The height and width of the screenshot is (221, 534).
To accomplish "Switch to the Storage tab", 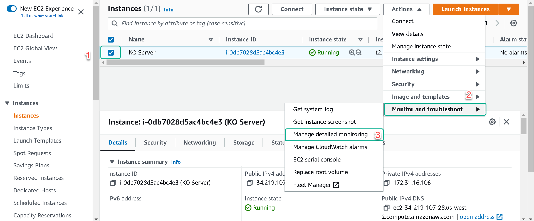I will [244, 143].
